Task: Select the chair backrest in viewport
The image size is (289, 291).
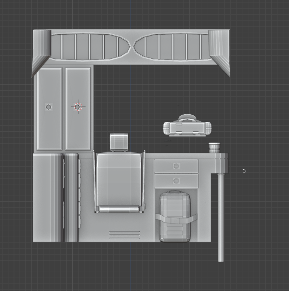Action: point(119,179)
